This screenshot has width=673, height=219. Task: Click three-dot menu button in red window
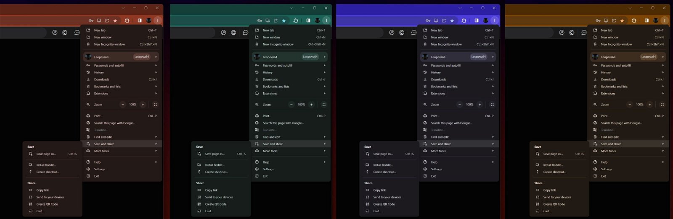[x=158, y=21]
